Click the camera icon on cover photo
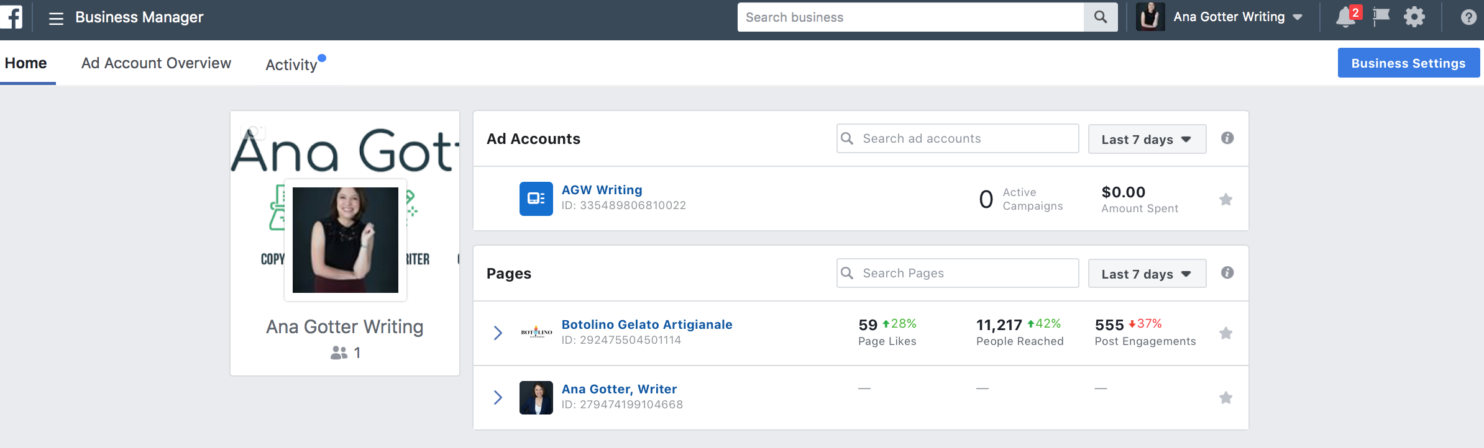The image size is (1484, 448). (254, 132)
